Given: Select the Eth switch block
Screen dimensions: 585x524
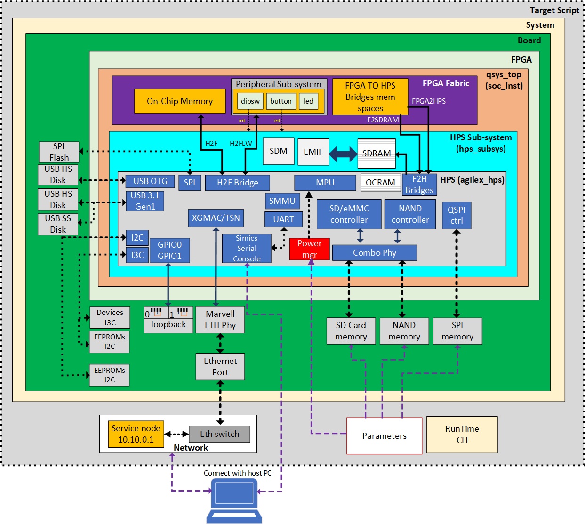Looking at the screenshot, I should pos(219,434).
